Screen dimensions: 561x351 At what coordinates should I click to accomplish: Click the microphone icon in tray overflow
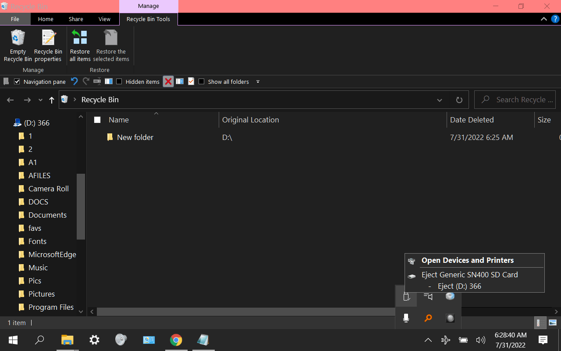pos(406,318)
